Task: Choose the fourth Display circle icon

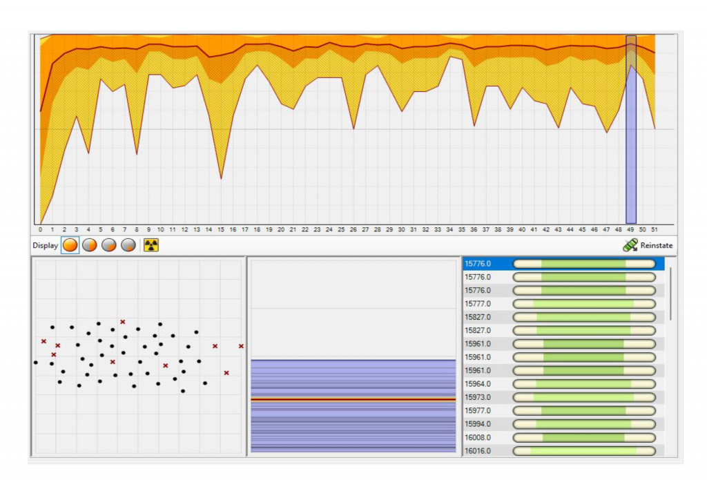Action: coord(128,245)
